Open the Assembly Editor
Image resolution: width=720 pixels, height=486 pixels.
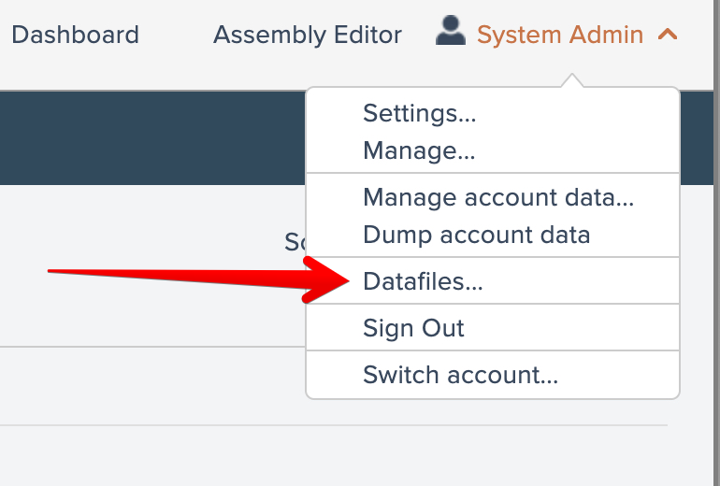(307, 36)
